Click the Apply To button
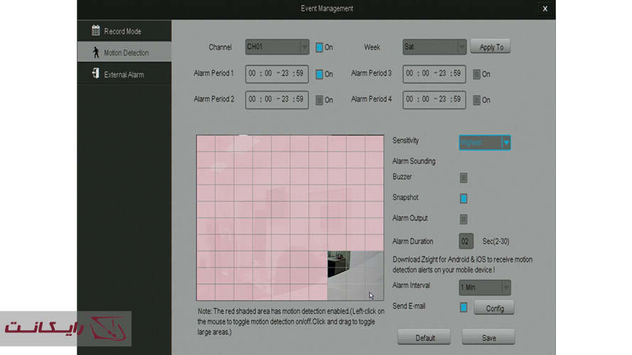 [x=491, y=48]
